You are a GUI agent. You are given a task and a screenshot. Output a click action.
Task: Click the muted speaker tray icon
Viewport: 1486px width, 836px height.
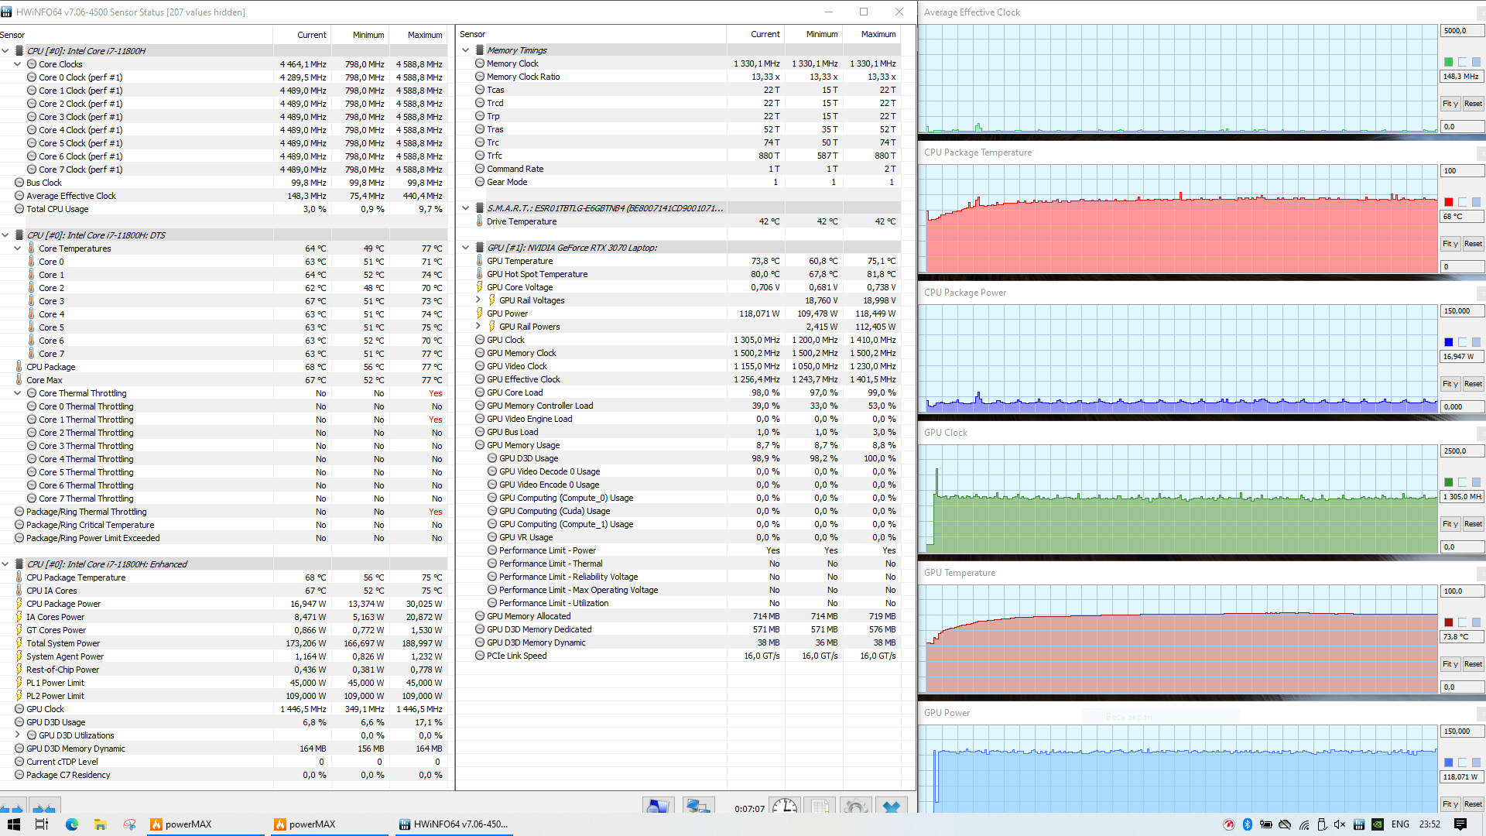(1340, 824)
